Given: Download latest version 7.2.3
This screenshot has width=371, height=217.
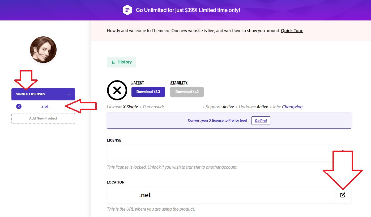Looking at the screenshot, I should pos(148,92).
